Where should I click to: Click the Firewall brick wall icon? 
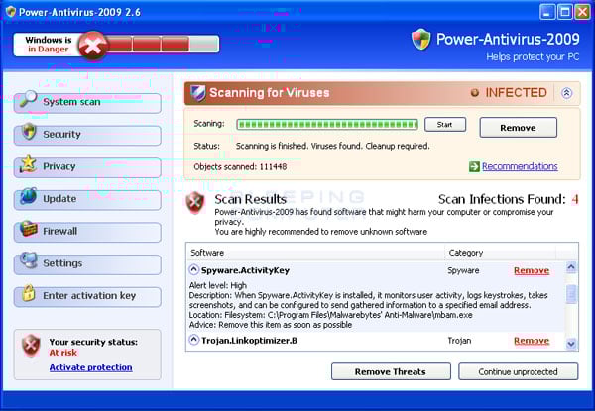click(29, 229)
